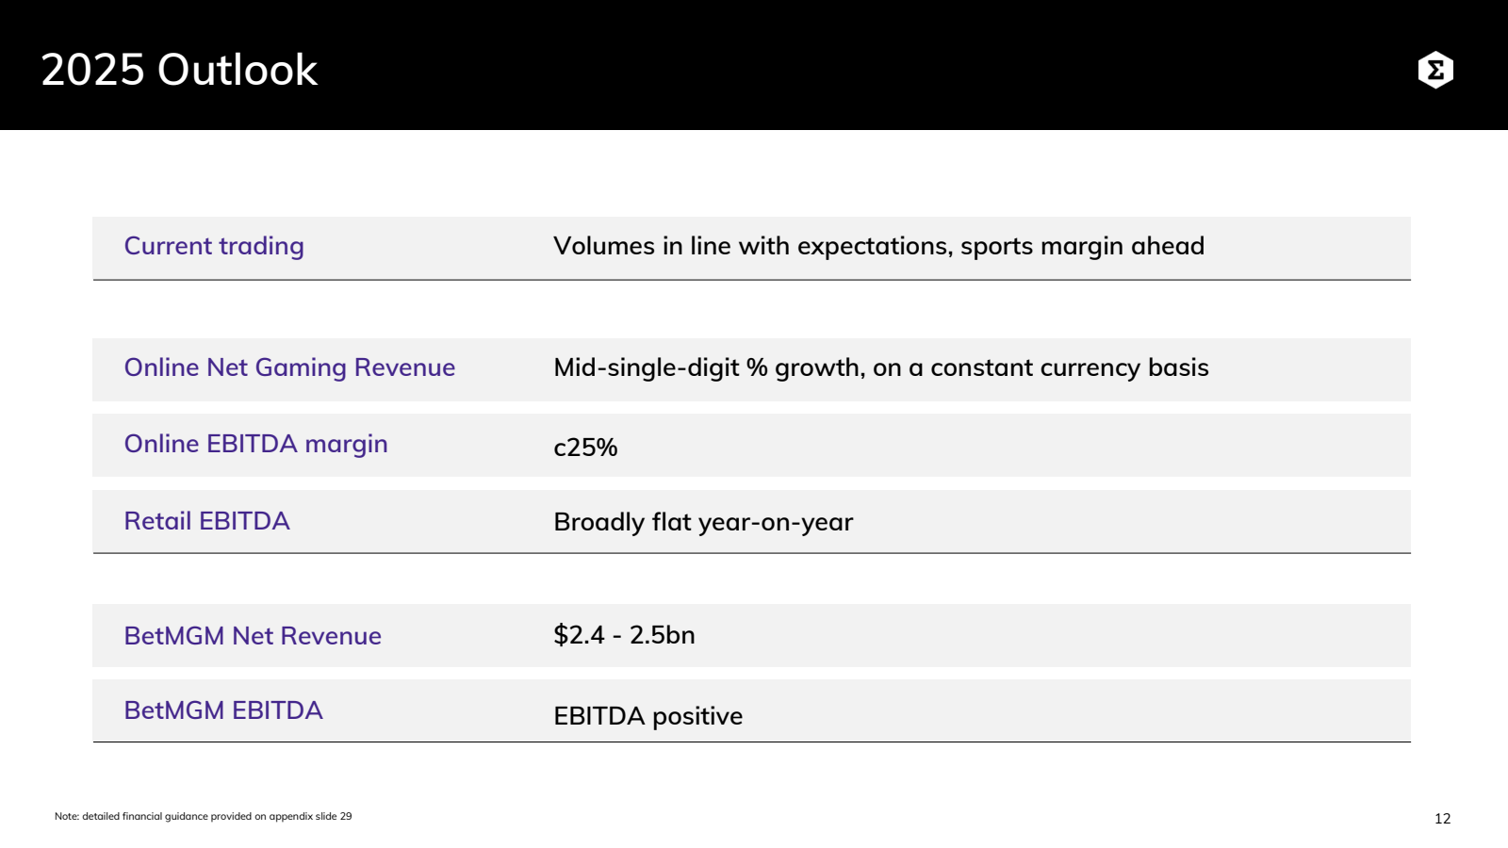Click the c25% margin value
The height and width of the screenshot is (848, 1508).
[x=585, y=448]
